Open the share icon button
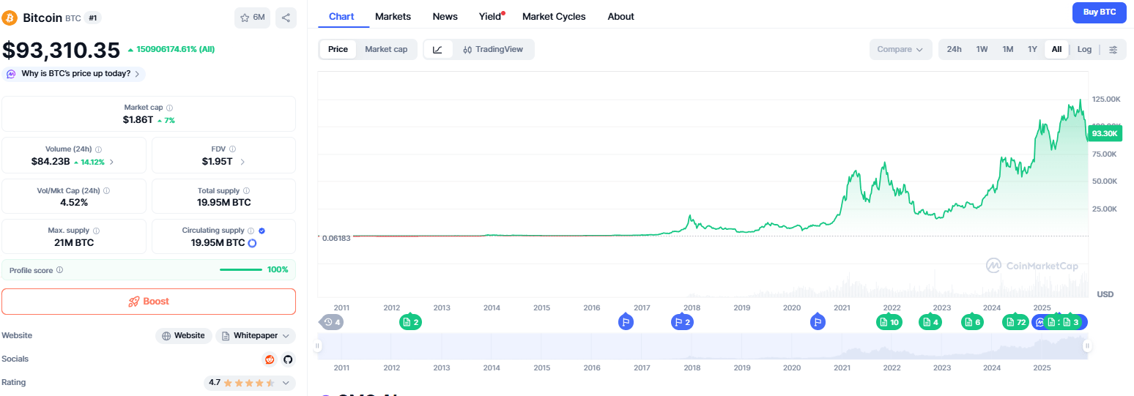The width and height of the screenshot is (1134, 396). [x=286, y=18]
